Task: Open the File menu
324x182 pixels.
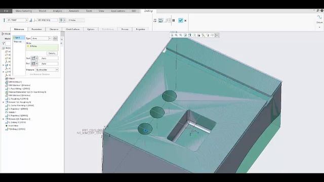Action: tap(6, 11)
